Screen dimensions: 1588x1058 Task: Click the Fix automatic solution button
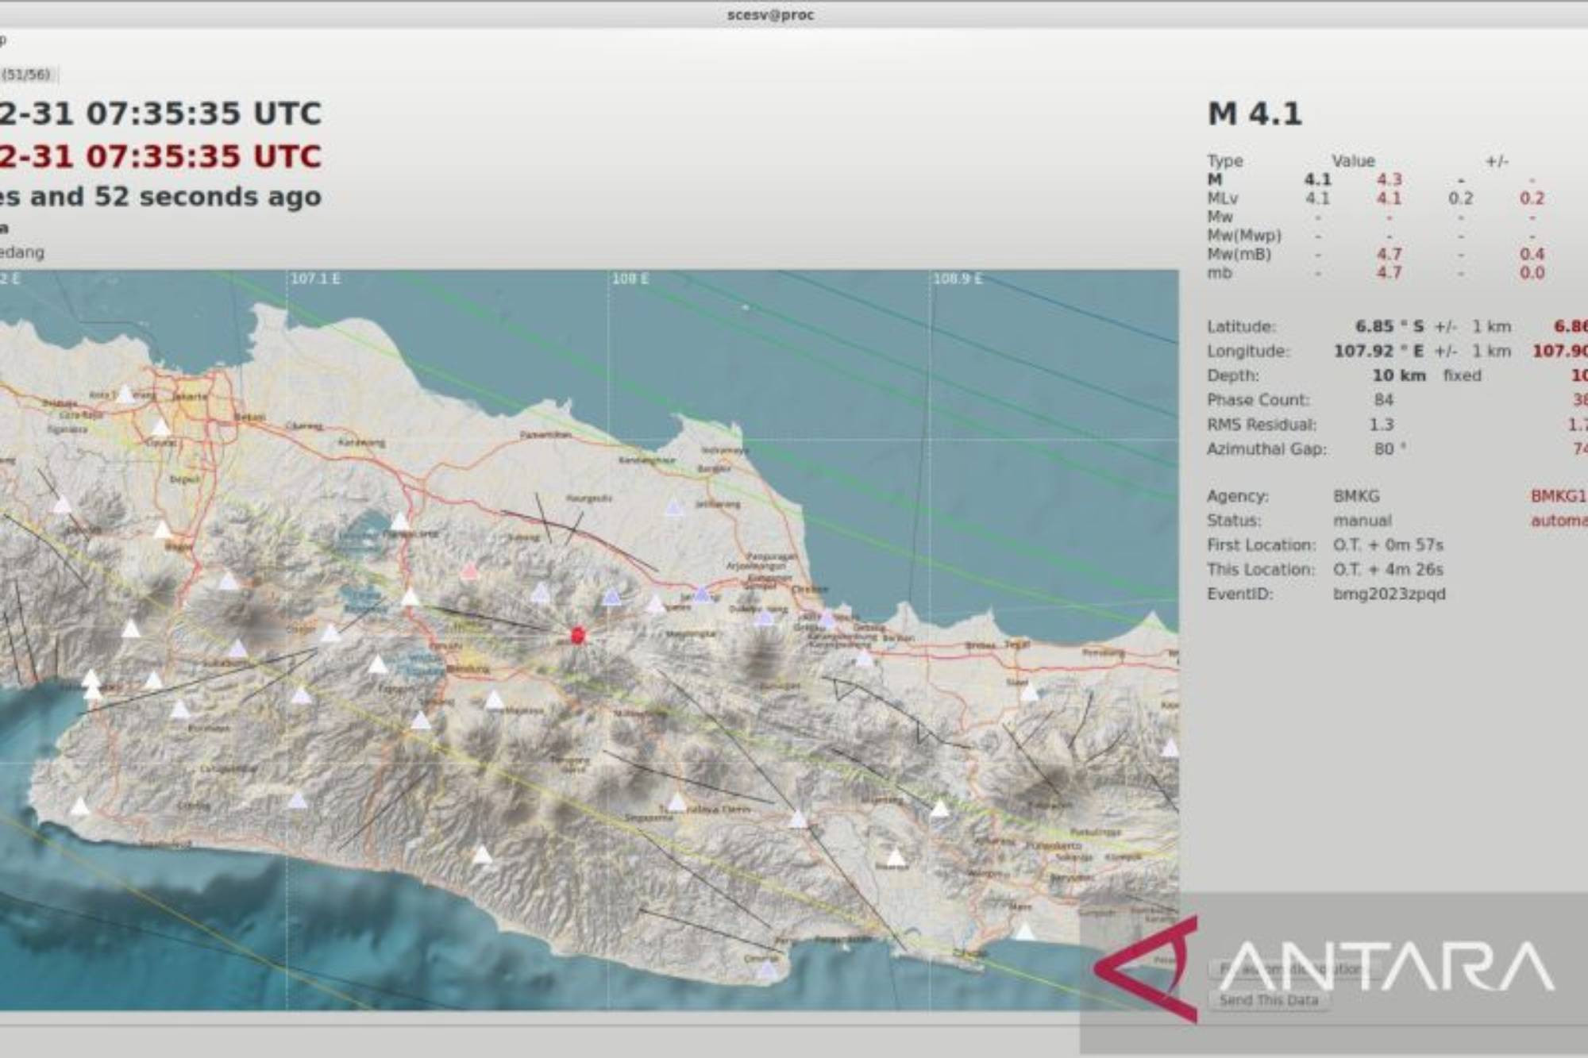(1293, 969)
